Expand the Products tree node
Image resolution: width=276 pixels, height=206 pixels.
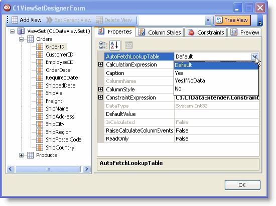point(21,155)
